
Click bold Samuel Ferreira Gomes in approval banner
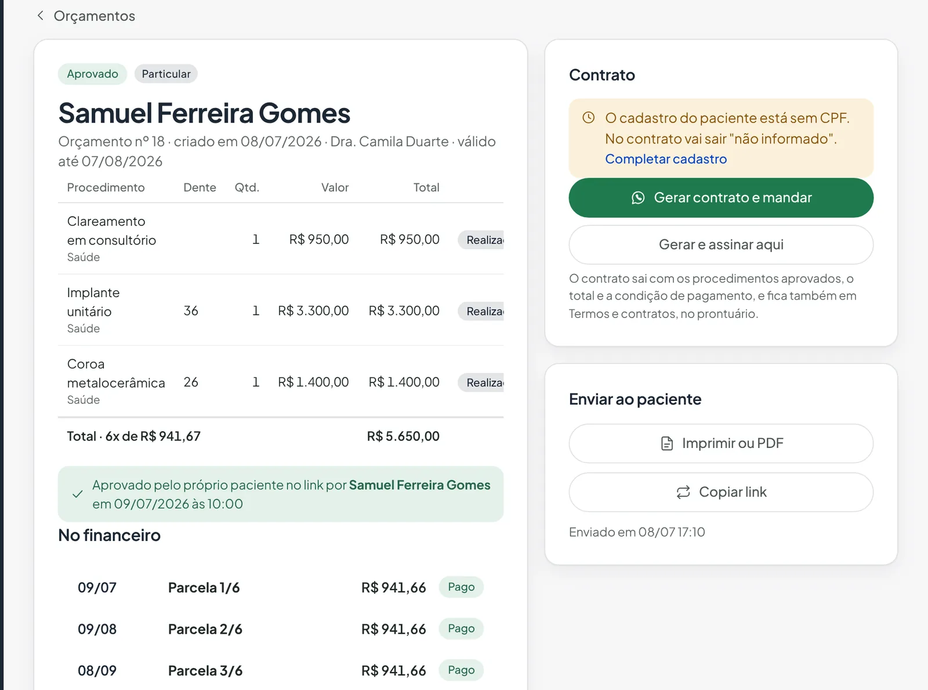click(x=420, y=485)
